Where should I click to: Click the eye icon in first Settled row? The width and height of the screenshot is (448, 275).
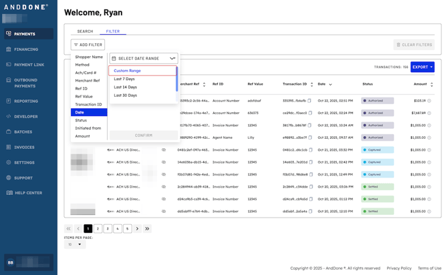point(163,187)
